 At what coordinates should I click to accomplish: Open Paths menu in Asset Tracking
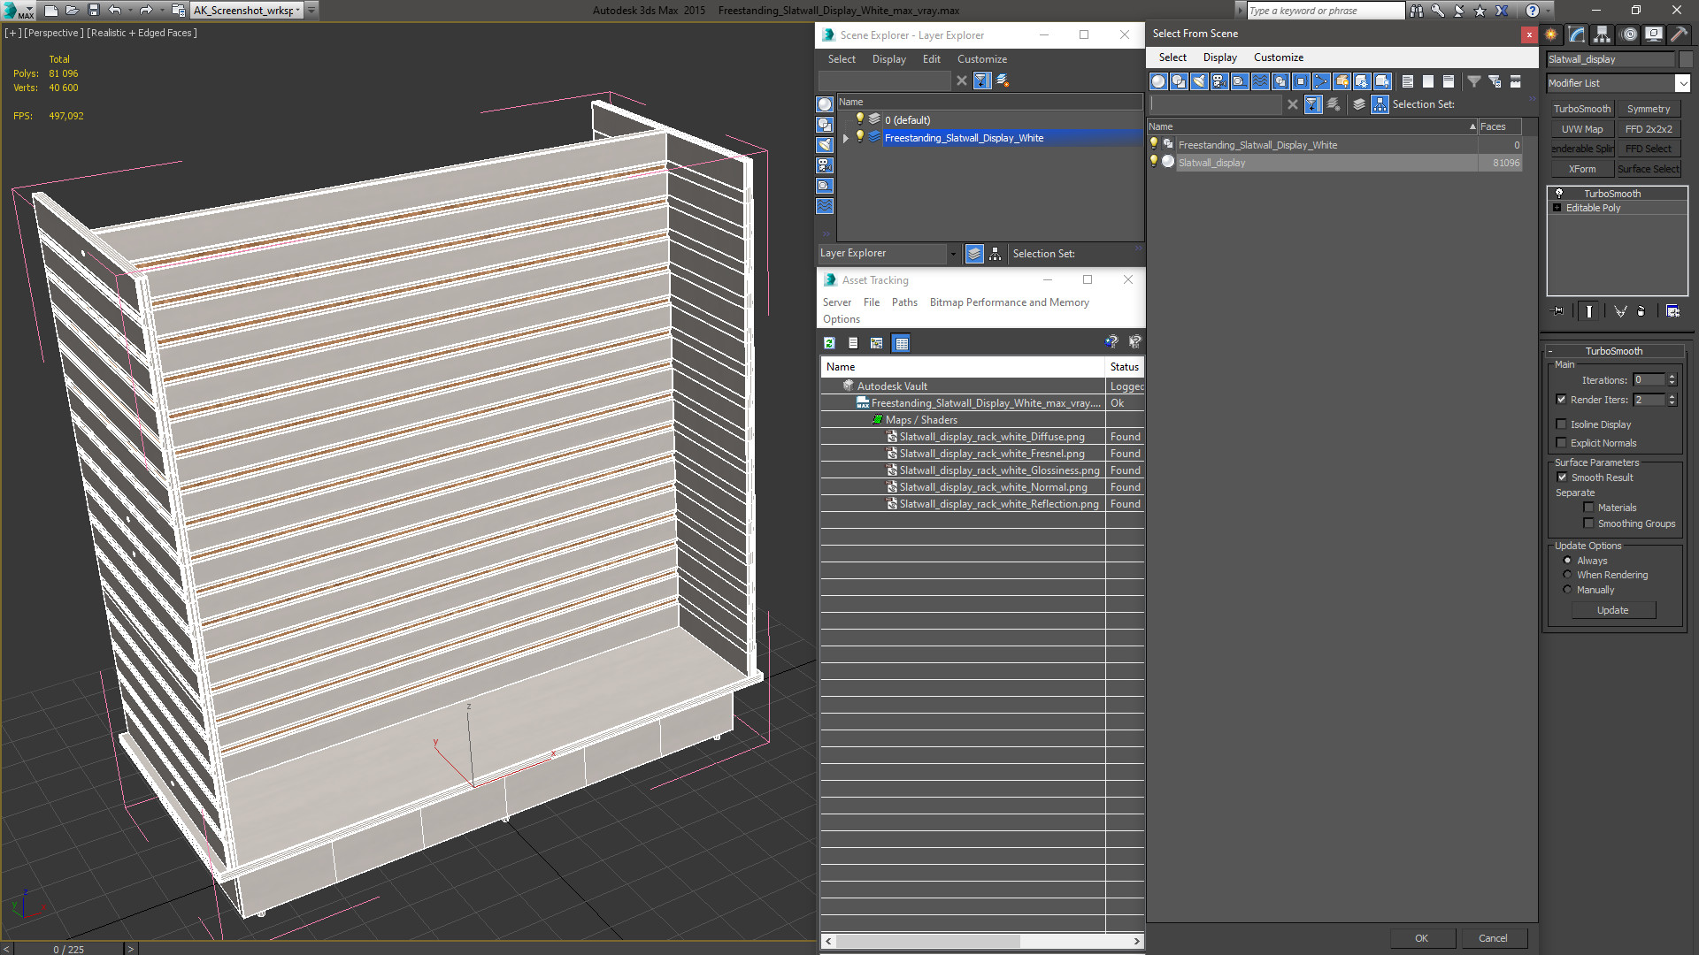(904, 302)
